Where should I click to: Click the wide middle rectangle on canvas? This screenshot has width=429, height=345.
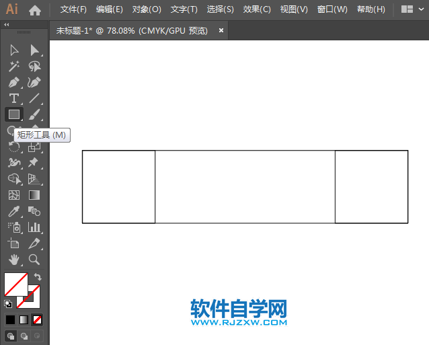click(x=245, y=187)
